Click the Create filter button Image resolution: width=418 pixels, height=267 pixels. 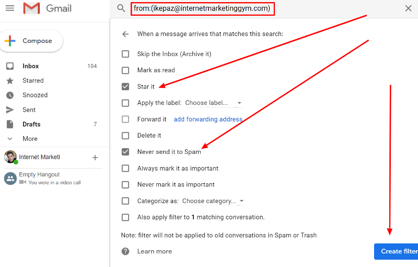pos(397,251)
